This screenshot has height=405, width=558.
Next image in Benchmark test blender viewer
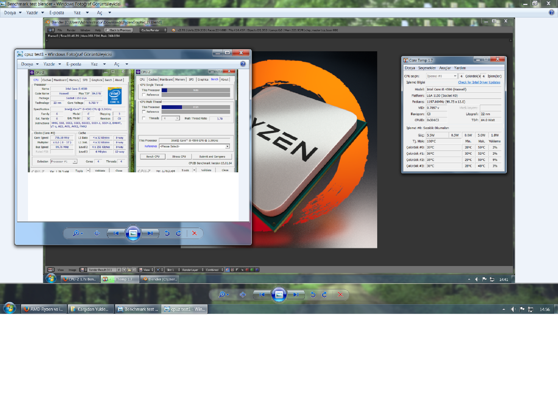pyautogui.click(x=296, y=295)
